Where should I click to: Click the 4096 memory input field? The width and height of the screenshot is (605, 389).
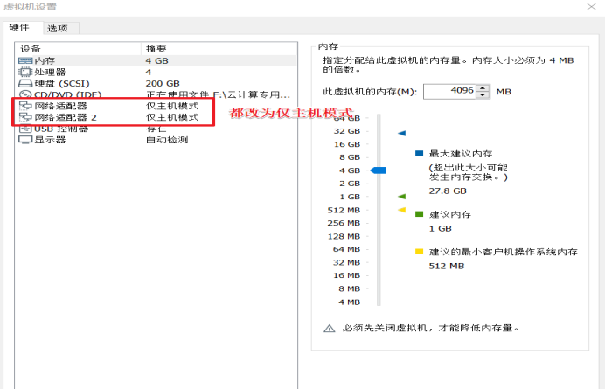(x=449, y=92)
